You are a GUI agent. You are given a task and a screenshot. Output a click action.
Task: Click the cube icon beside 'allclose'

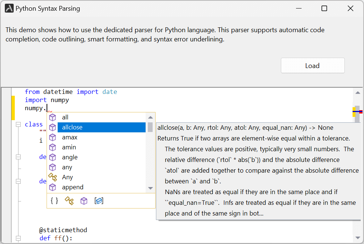(x=52, y=127)
